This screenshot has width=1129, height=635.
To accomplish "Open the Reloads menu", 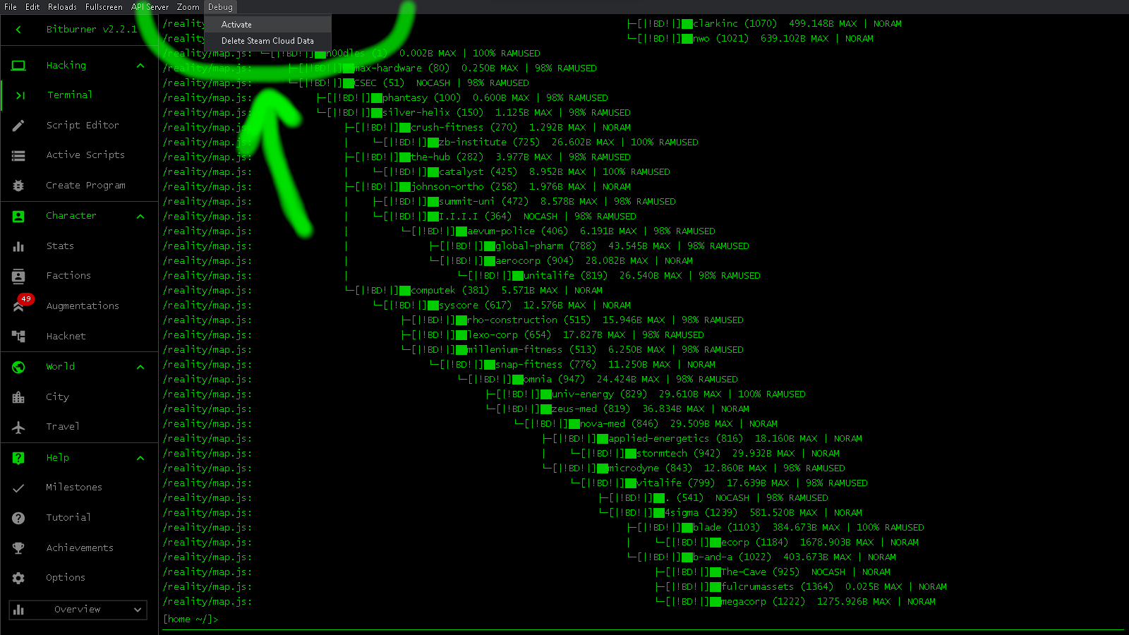I will coord(62,7).
